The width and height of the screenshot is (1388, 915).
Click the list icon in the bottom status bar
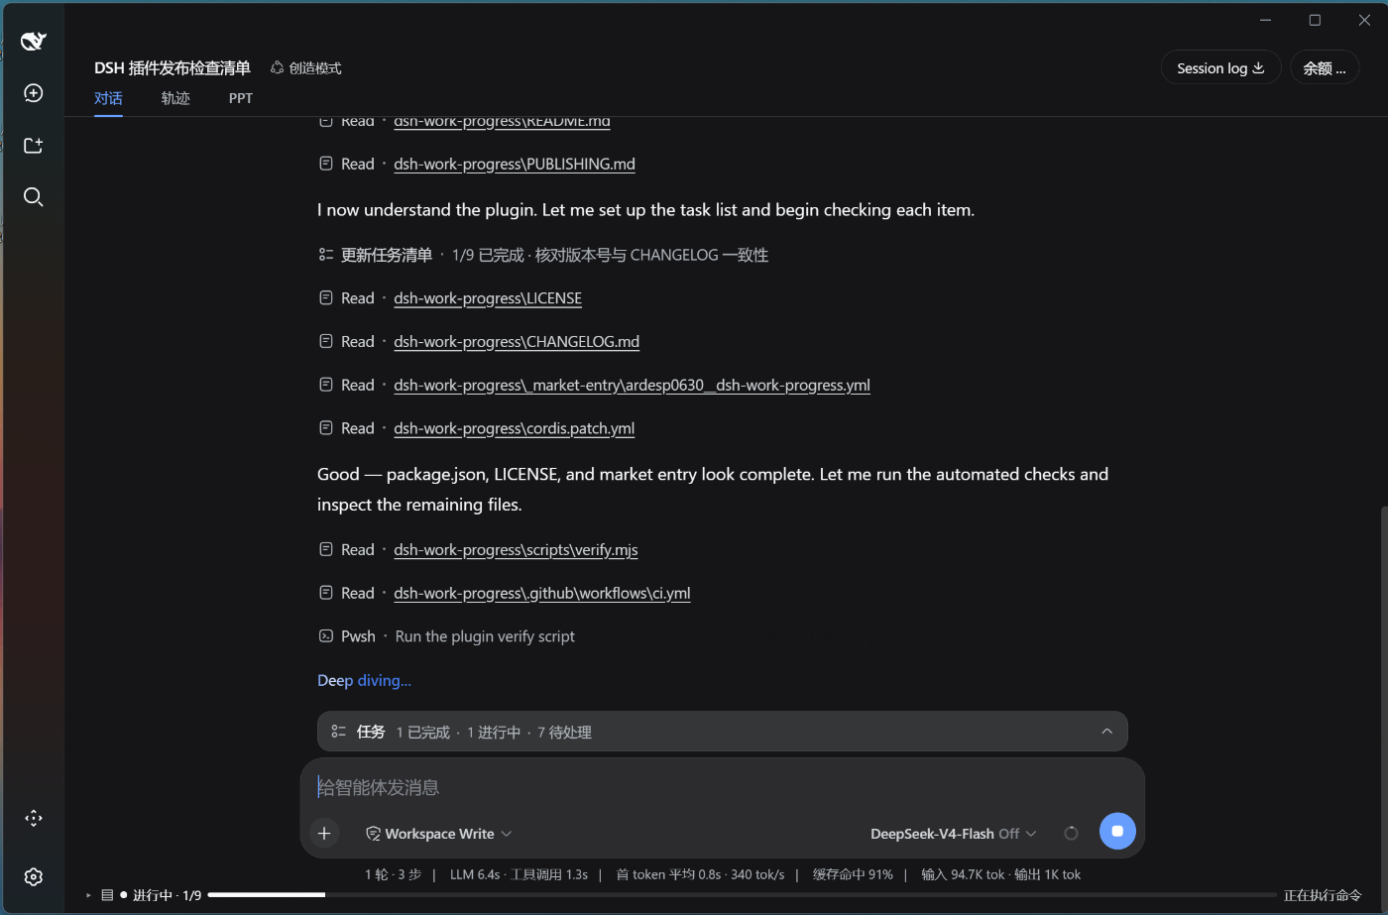point(107,895)
